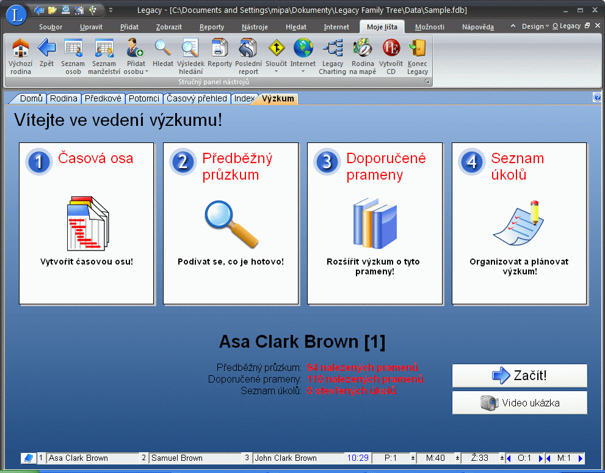Switch to the Index tab
The height and width of the screenshot is (473, 605).
click(244, 98)
